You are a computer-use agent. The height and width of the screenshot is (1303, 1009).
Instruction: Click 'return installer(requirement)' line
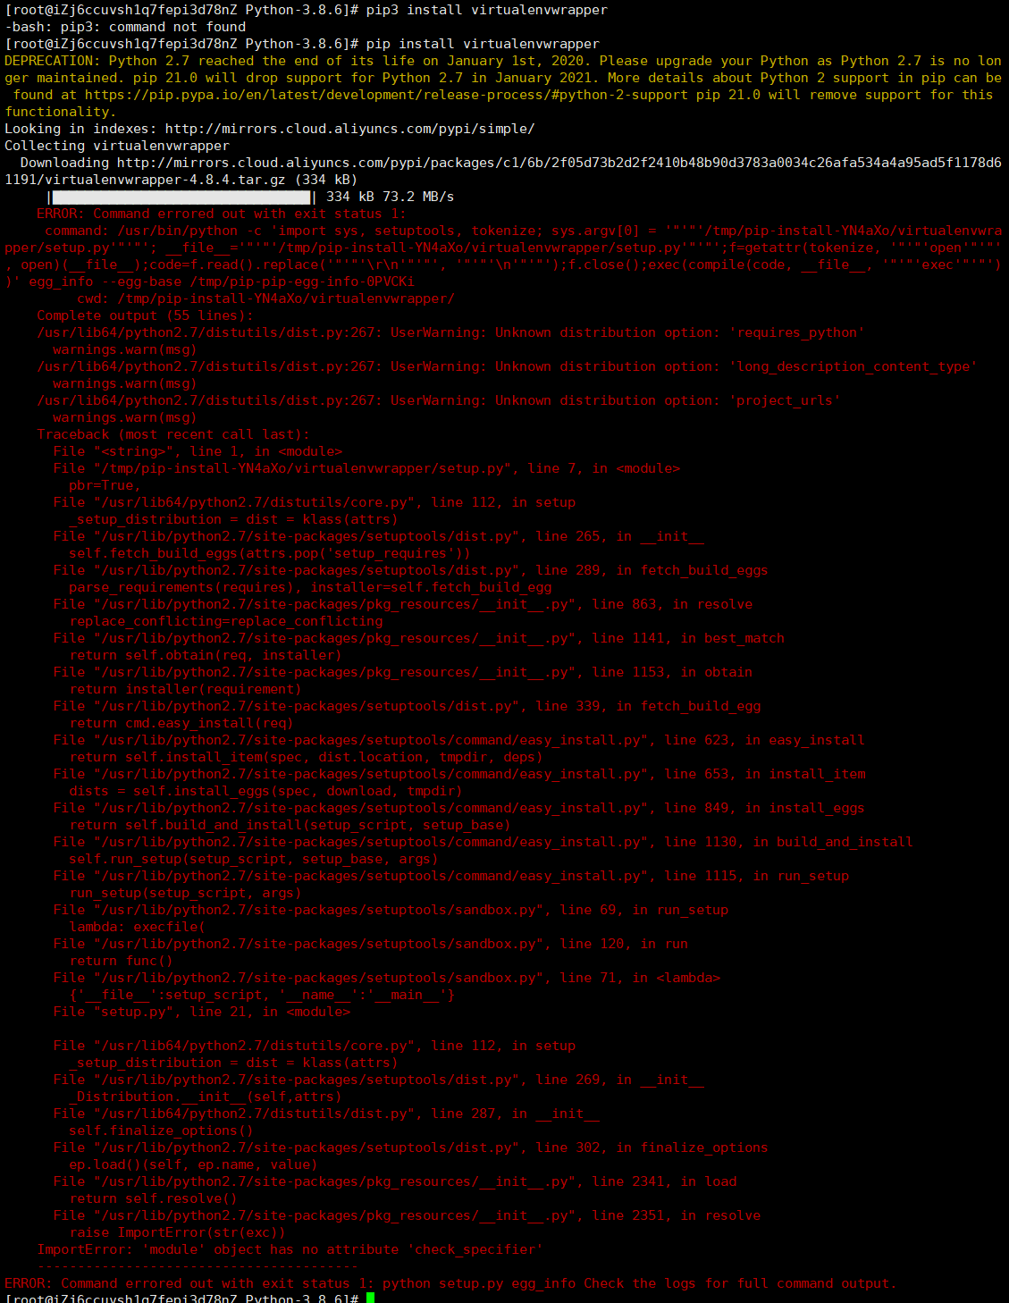point(185,689)
